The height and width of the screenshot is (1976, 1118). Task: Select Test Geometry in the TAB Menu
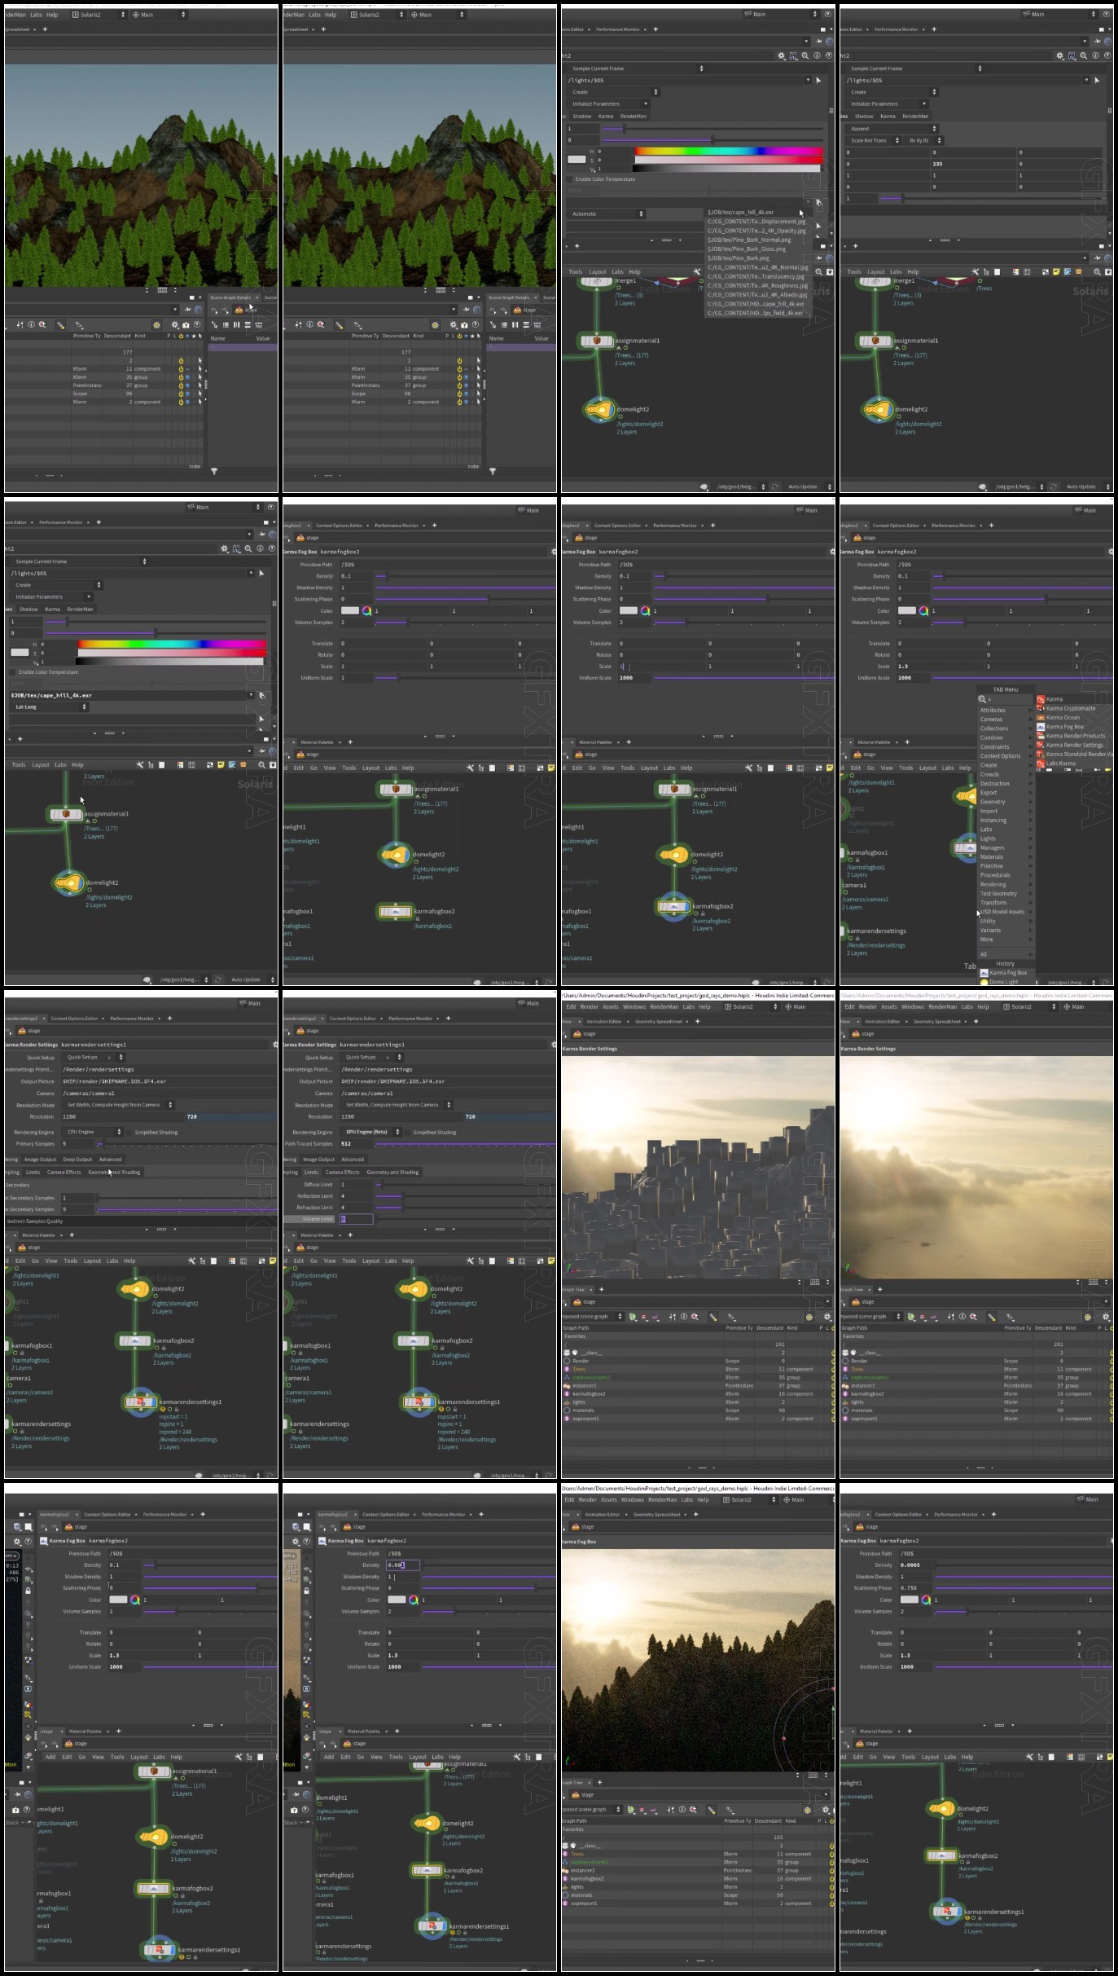pyautogui.click(x=1006, y=894)
